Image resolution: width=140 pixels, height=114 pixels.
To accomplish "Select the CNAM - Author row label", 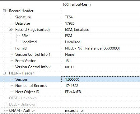I will [22, 111].
